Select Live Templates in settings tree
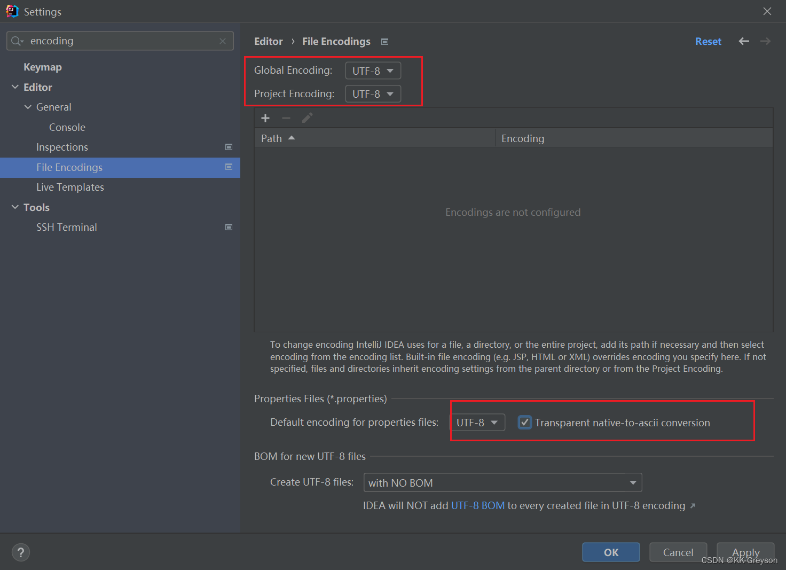 [x=70, y=188]
